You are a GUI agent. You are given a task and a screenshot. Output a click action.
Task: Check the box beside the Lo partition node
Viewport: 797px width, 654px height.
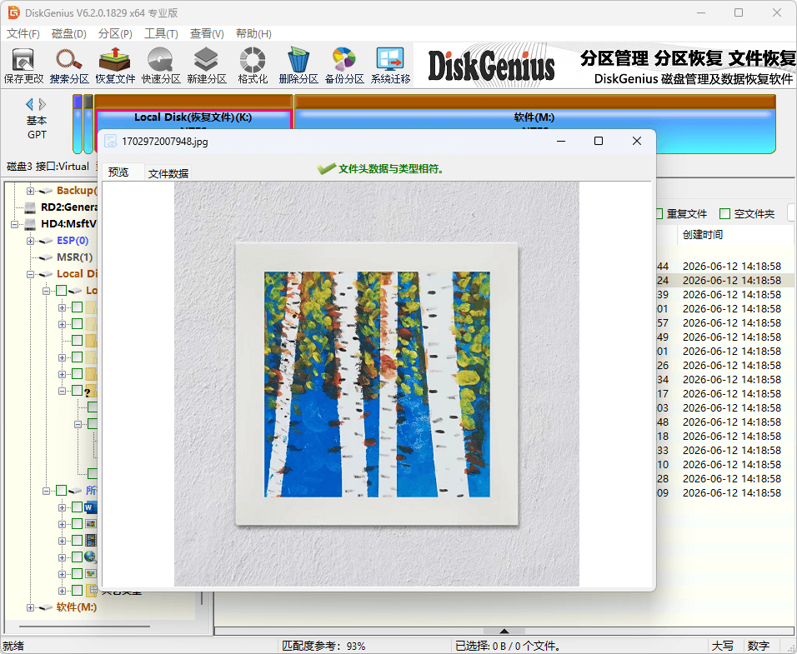61,291
